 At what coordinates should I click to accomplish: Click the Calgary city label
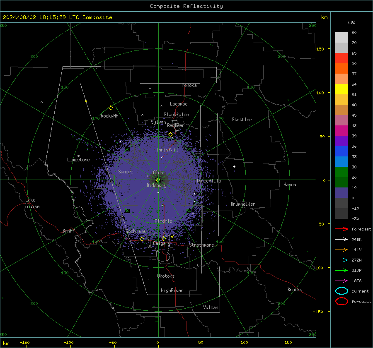[x=162, y=243]
